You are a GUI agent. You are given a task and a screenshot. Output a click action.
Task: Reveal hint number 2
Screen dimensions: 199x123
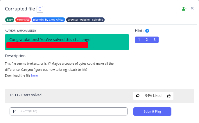tap(147, 40)
